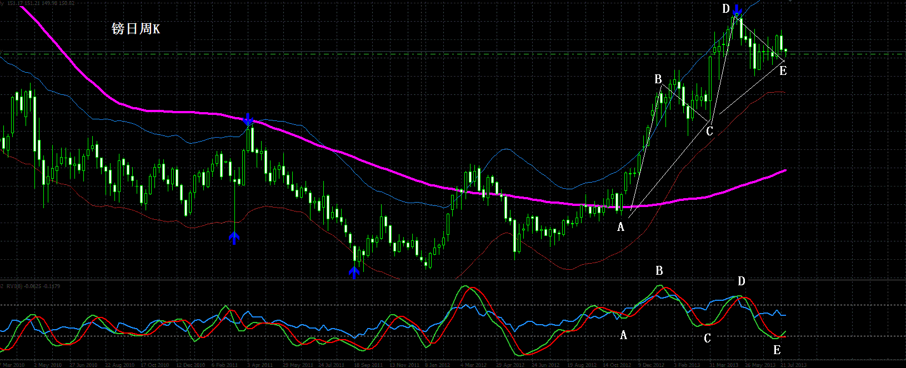Click the 17 Oct 2010 date on time axis
Screen dimensions: 906x368
coord(154,365)
